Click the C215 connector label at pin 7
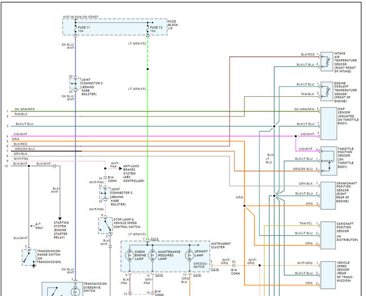This screenshot has width=366, height=296. [x=154, y=239]
